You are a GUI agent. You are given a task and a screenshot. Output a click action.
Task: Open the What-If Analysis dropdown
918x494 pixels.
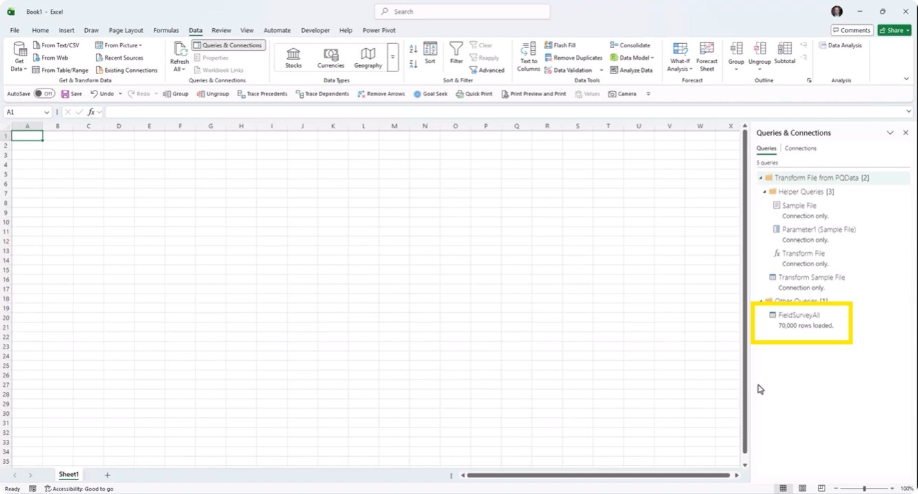pos(680,57)
